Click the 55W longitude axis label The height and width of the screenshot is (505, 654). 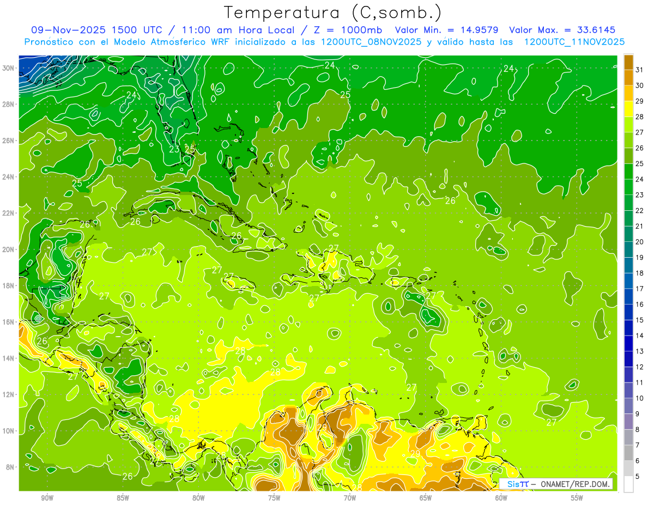coord(577,498)
